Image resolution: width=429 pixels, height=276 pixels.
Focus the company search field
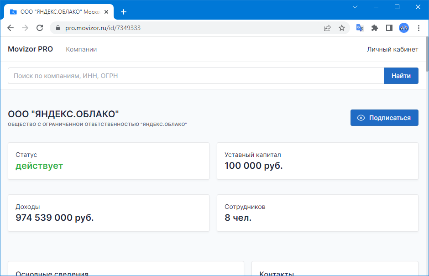point(196,76)
